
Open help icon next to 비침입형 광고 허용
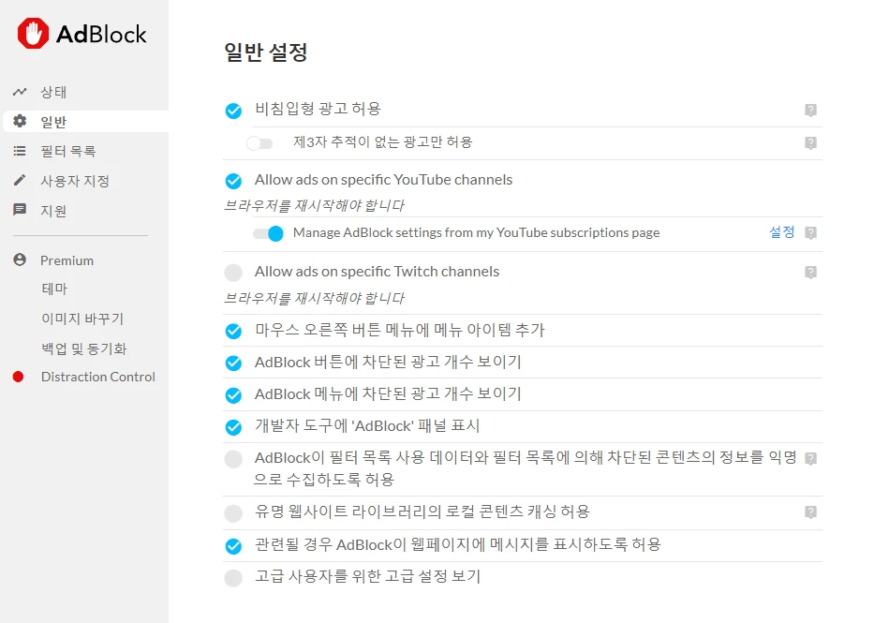[809, 110]
